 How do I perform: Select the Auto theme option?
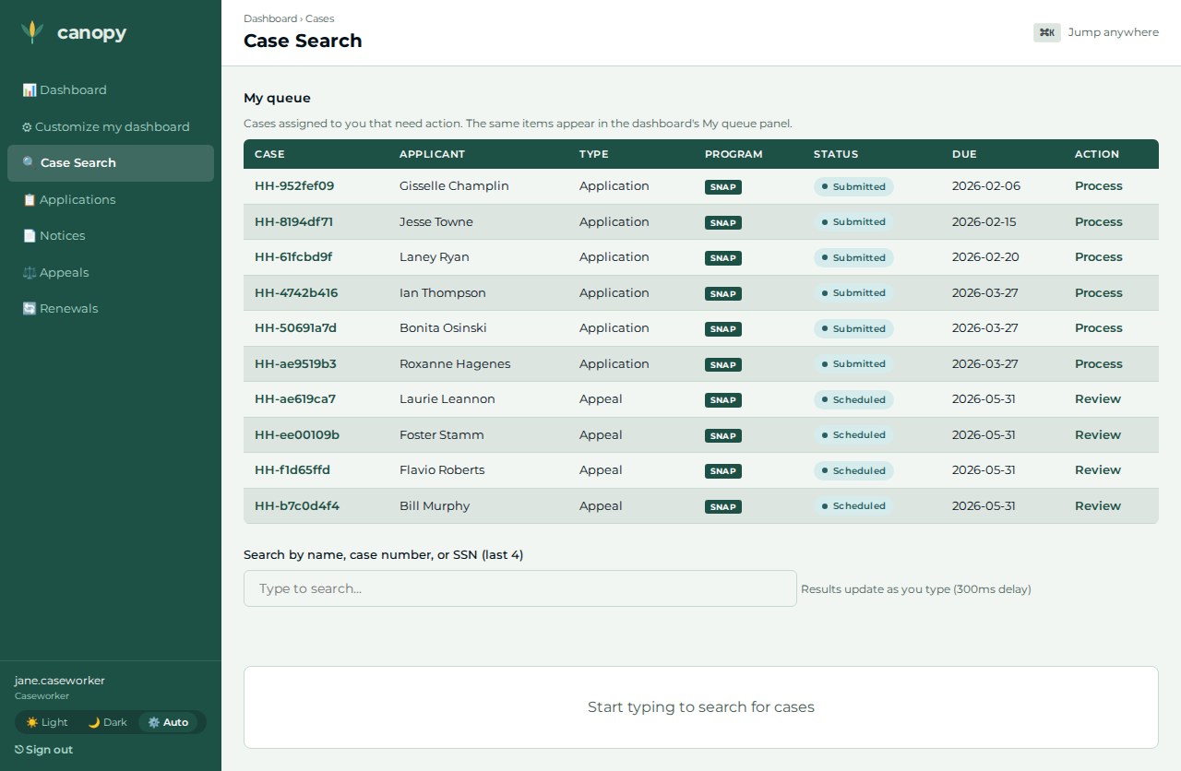pos(168,722)
